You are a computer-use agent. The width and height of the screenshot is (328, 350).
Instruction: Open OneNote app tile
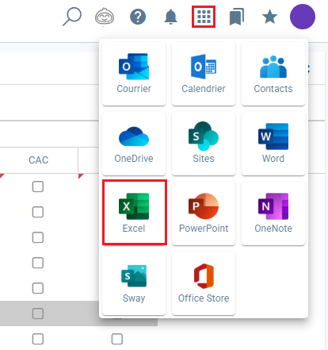pos(273,213)
